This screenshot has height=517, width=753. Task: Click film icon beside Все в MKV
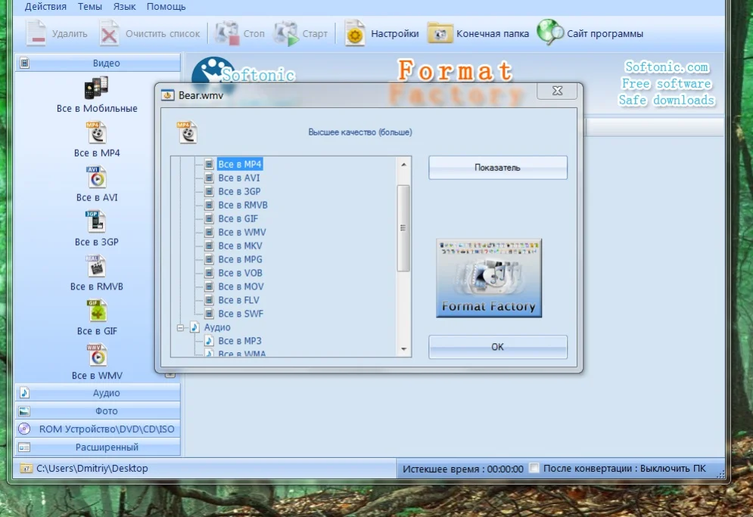(x=209, y=246)
